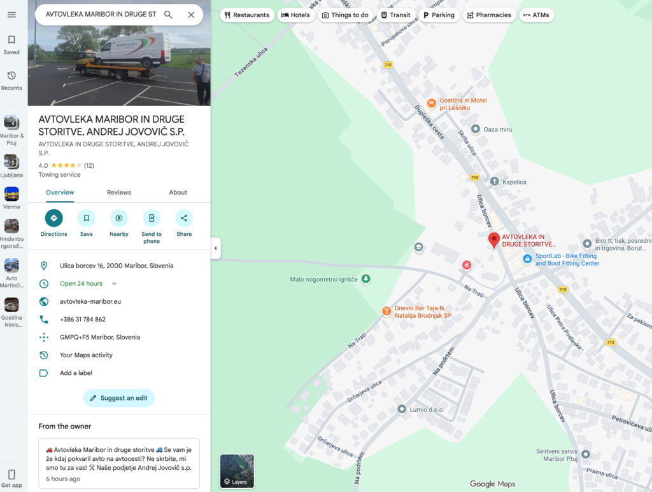Click phone number +386 31 784 862

(x=83, y=319)
